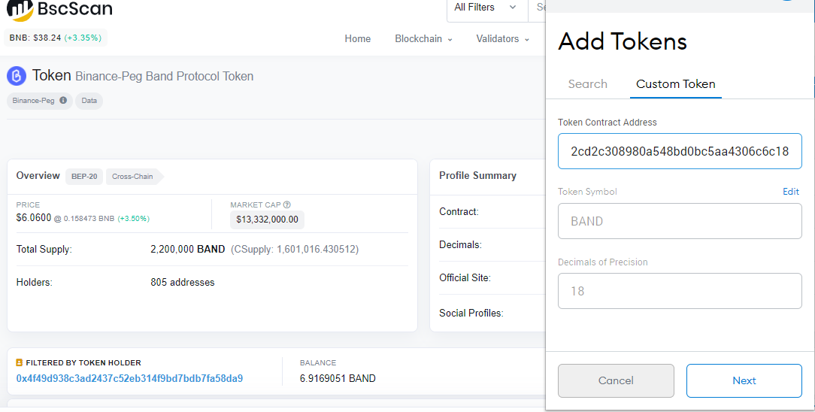Open the All Filters dropdown
Image resolution: width=815 pixels, height=412 pixels.
tap(487, 8)
